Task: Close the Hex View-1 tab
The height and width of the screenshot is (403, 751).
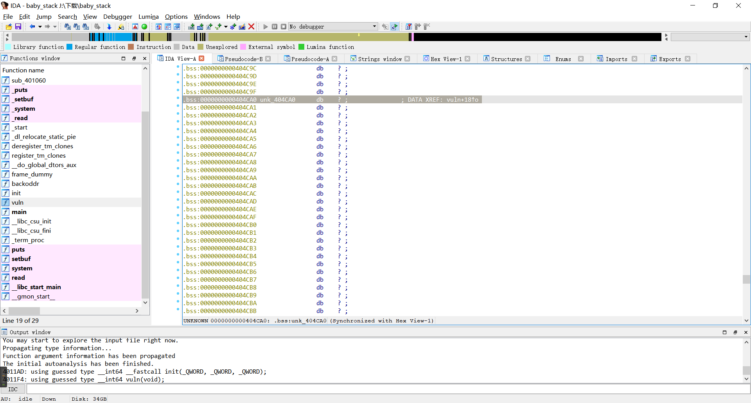Action: click(467, 59)
